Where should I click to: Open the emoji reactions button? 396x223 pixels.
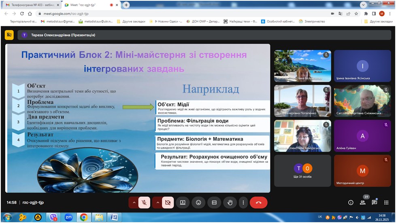[198, 202]
